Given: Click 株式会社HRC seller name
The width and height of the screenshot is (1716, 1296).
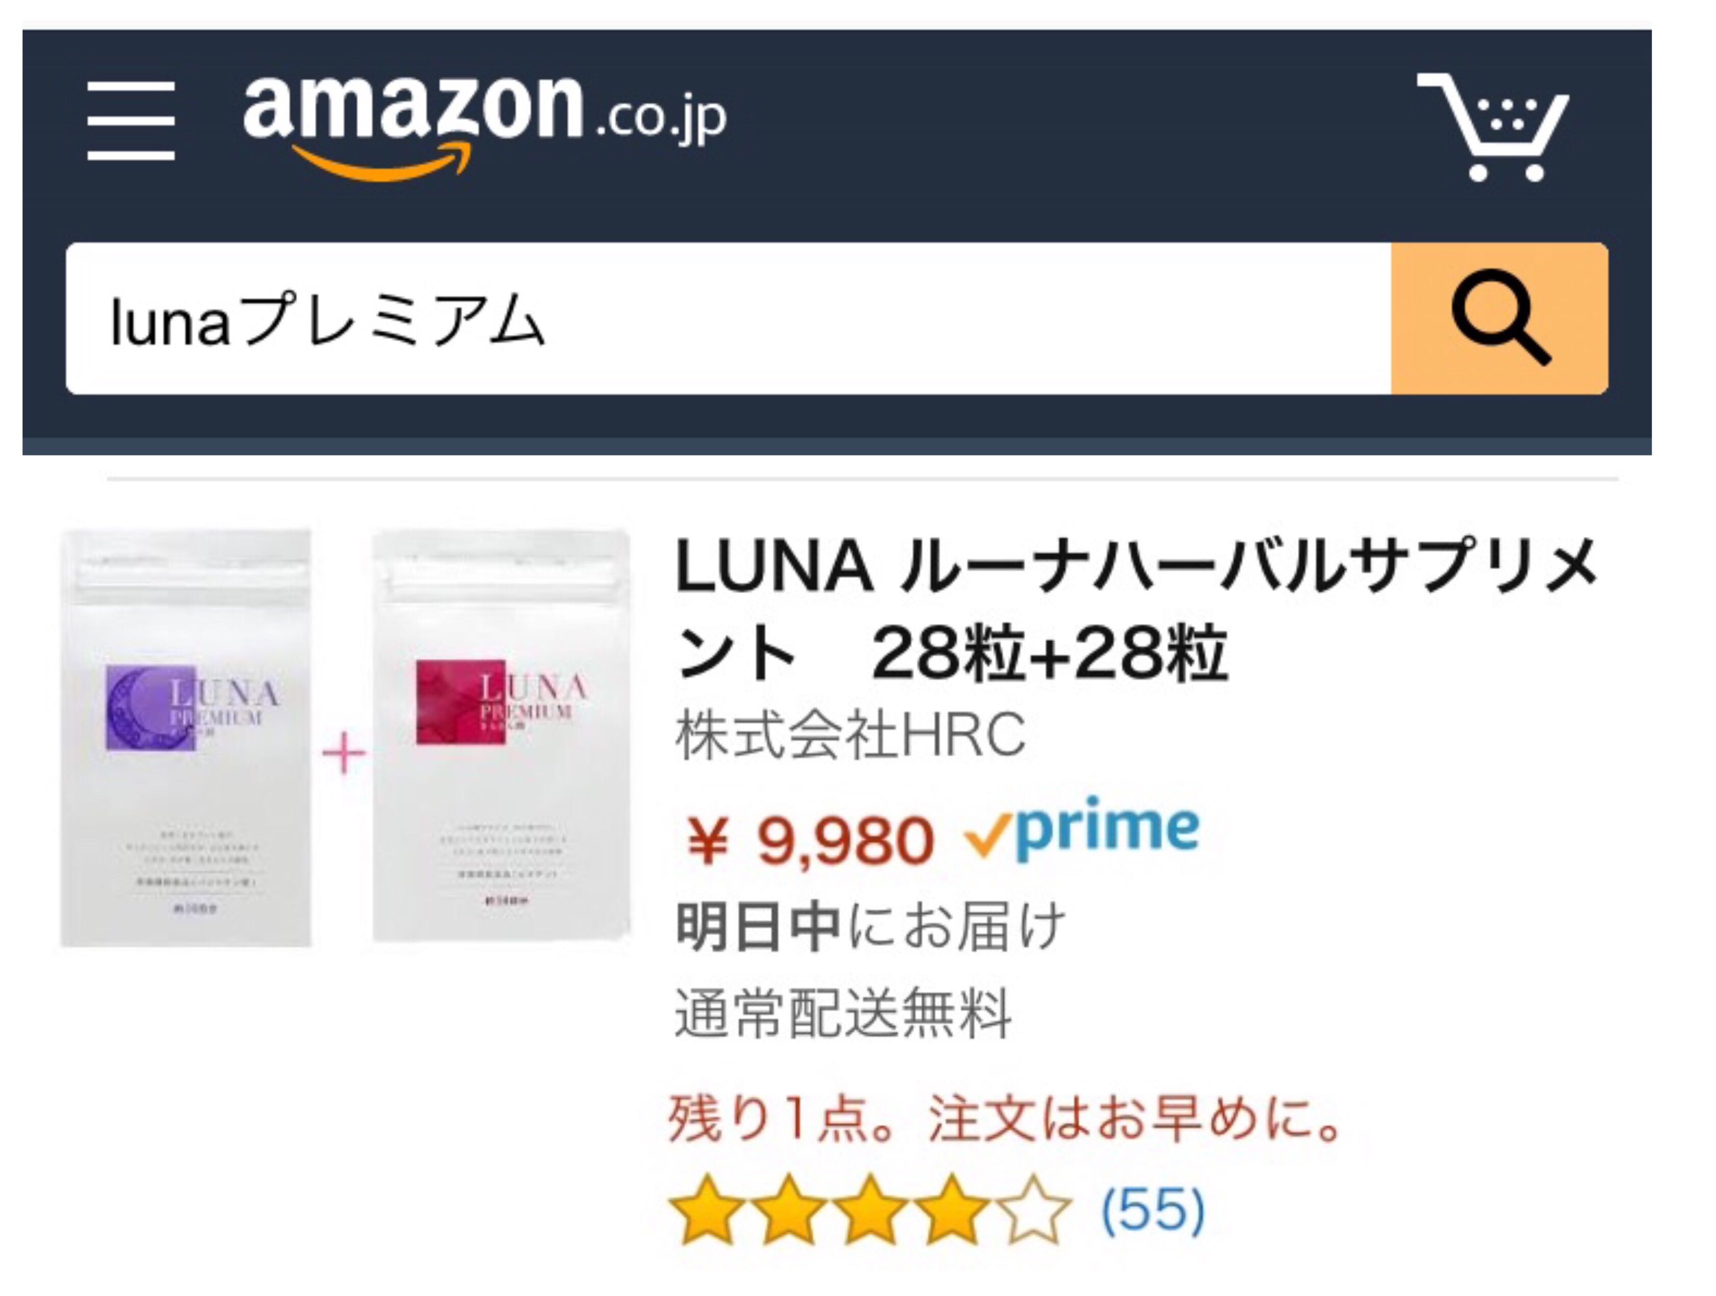Looking at the screenshot, I should click(850, 734).
